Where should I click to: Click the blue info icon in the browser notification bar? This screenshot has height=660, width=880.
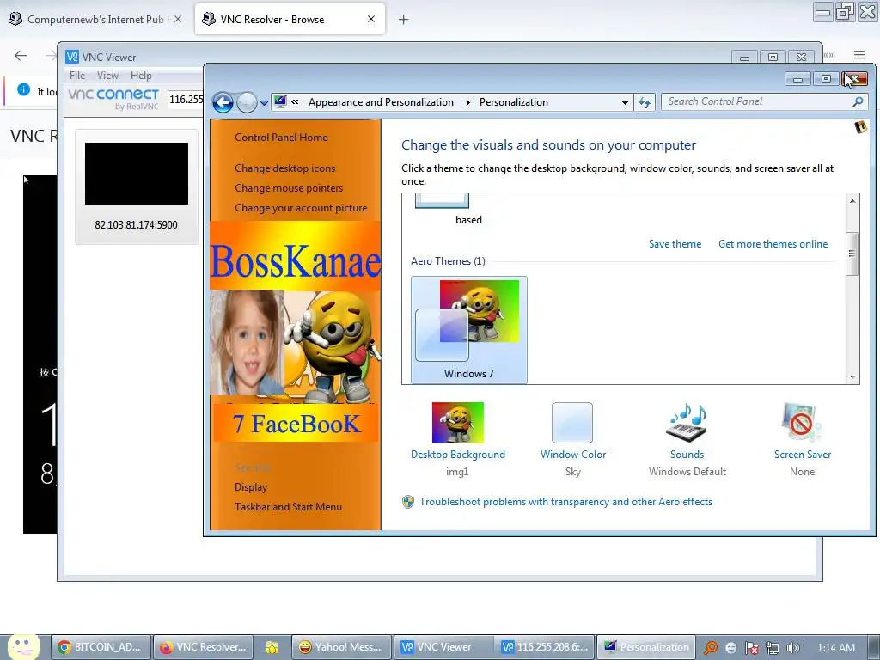pyautogui.click(x=23, y=89)
